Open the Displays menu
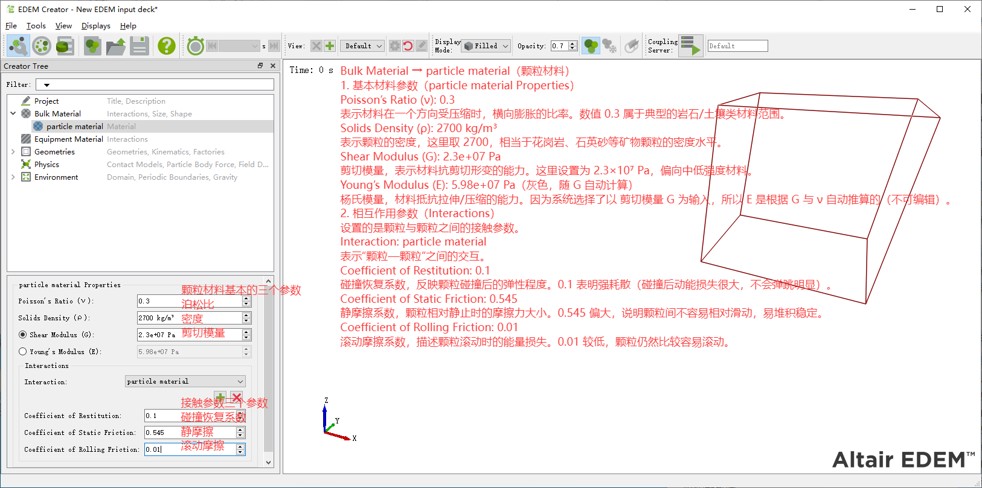 tap(95, 26)
